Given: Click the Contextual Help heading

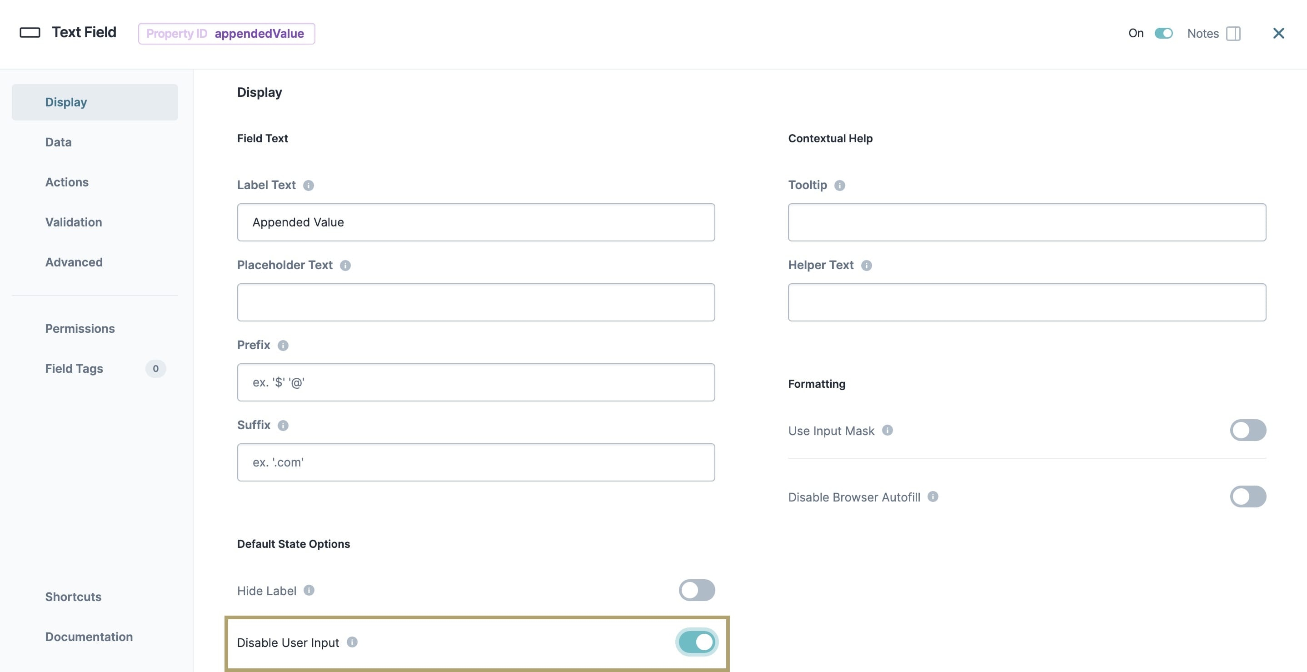Looking at the screenshot, I should [831, 139].
